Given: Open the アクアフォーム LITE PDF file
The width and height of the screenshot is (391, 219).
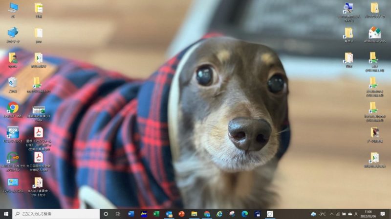Looking at the screenshot, I should 39,139.
